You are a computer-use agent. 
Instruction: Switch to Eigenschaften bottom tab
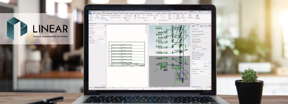click(x=97, y=87)
